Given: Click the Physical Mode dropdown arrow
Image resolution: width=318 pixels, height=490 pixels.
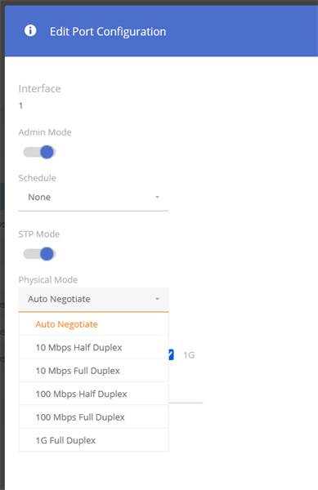Looking at the screenshot, I should 157,299.
